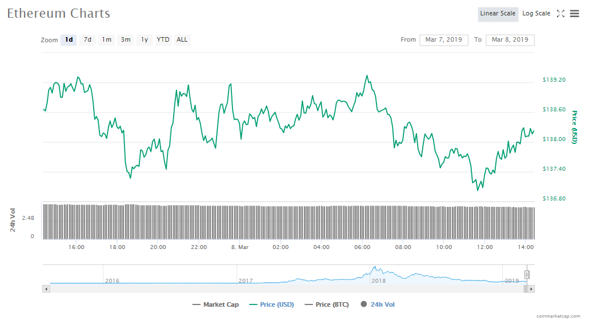This screenshot has width=589, height=325.
Task: Show ALL time zoom range
Action: tap(182, 40)
